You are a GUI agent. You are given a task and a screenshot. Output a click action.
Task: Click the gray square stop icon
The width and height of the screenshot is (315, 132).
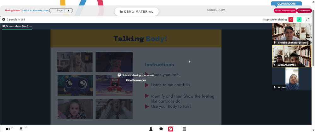click(184, 129)
